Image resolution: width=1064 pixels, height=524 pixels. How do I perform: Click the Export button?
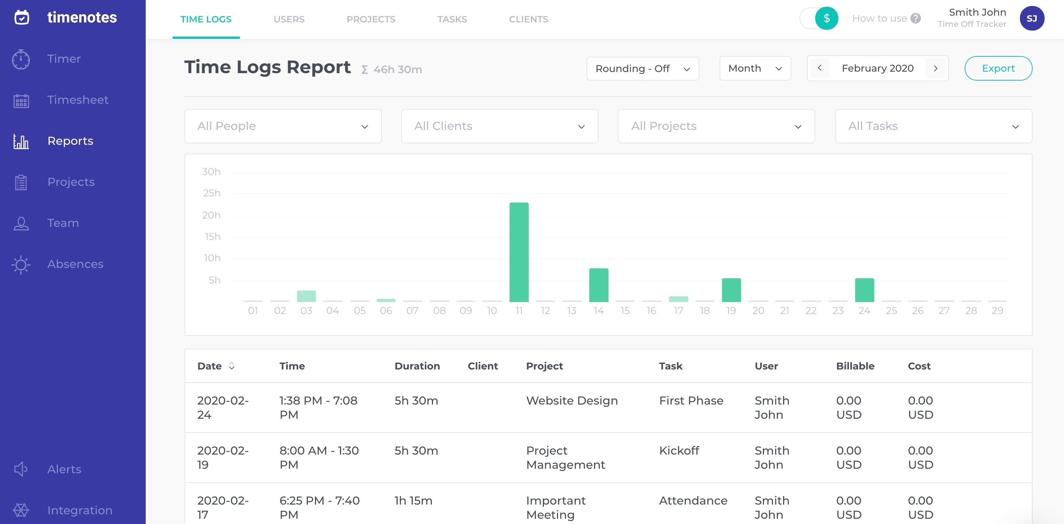[x=998, y=69]
